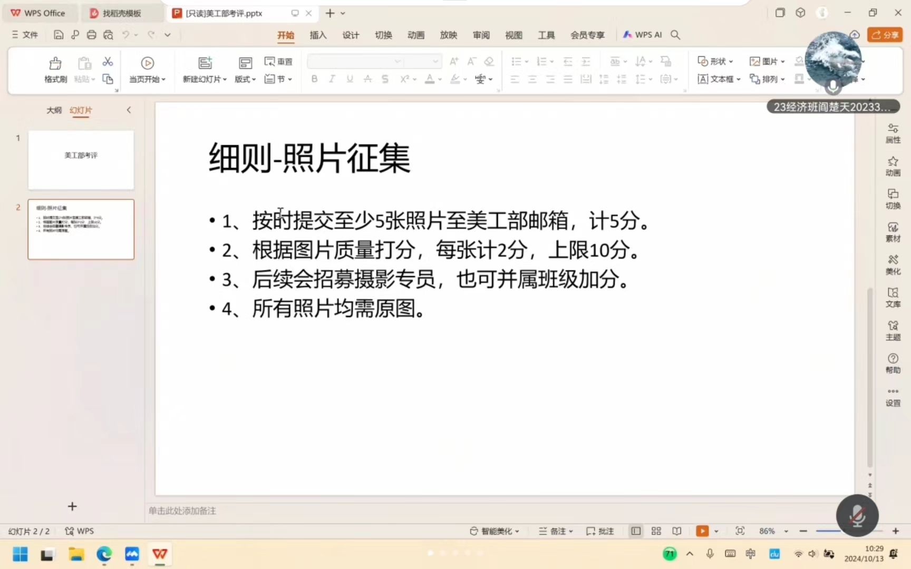
Task: Toggle normal view mode in status bar
Action: click(636, 531)
